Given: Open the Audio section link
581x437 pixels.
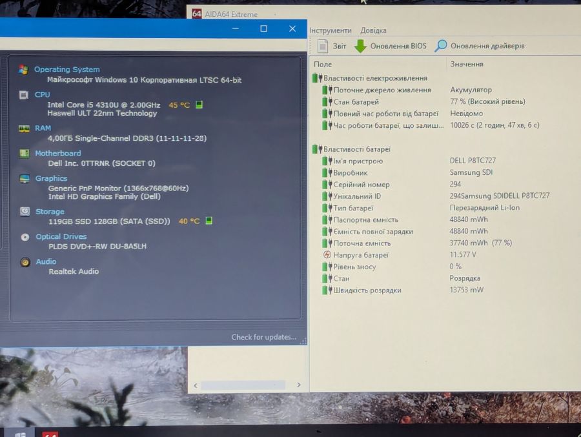Looking at the screenshot, I should (x=46, y=261).
